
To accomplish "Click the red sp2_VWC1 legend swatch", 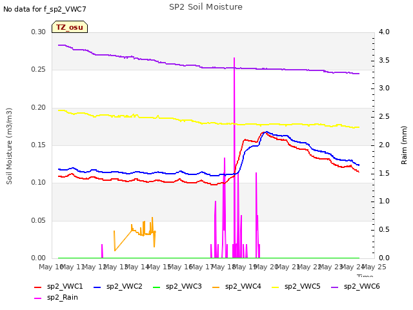I will (38, 287).
